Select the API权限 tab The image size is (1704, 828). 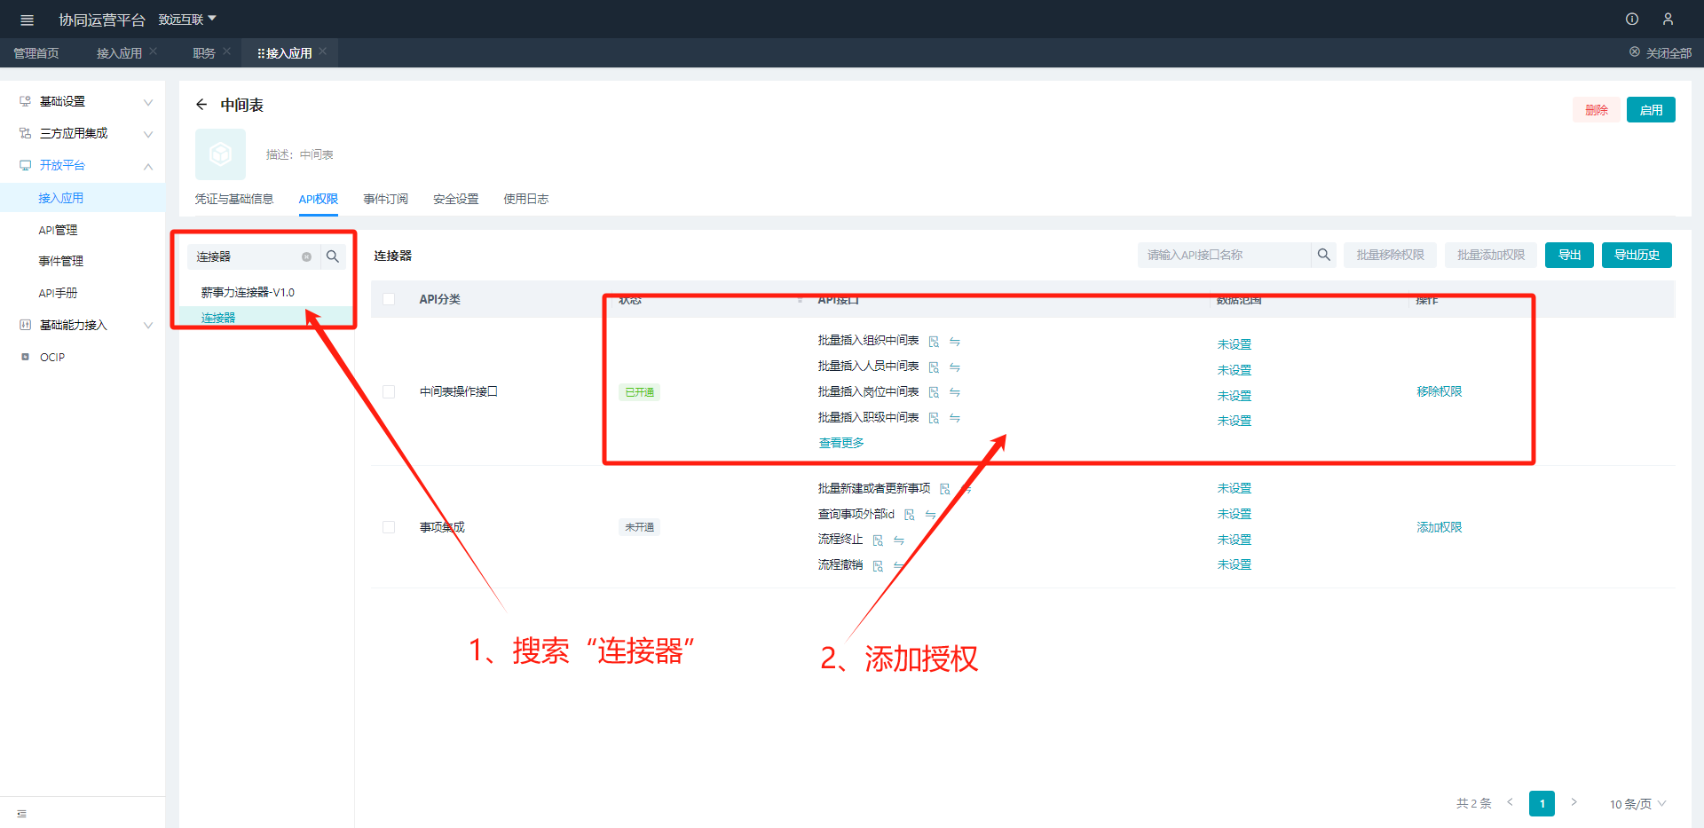point(319,199)
